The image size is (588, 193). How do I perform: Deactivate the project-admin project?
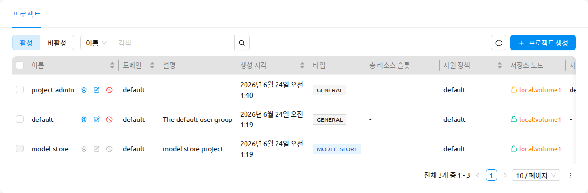click(109, 90)
